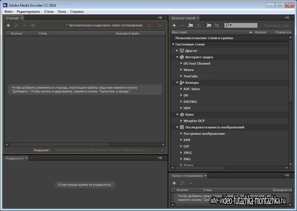Open Queue panel flyout menu
Image resolution: width=297 pixels, height=211 pixels.
pos(160,18)
